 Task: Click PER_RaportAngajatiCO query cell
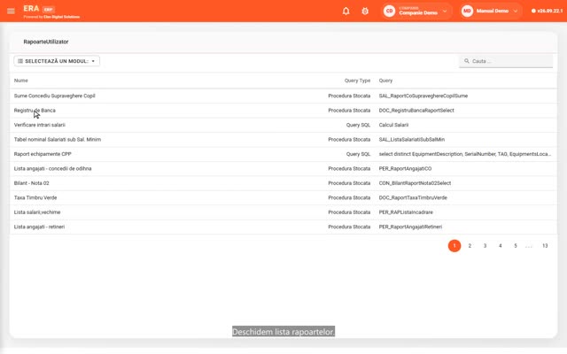pyautogui.click(x=405, y=168)
